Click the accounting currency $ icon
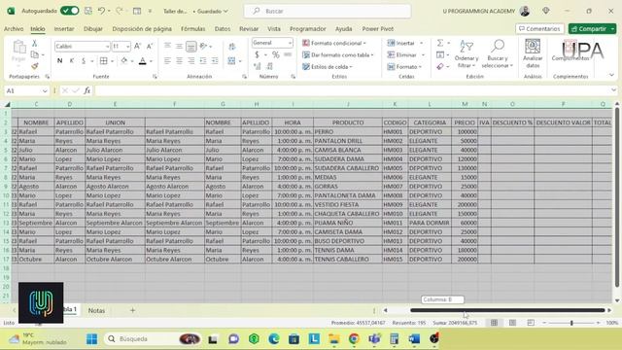Screen dimensions: 622x350 257,54
